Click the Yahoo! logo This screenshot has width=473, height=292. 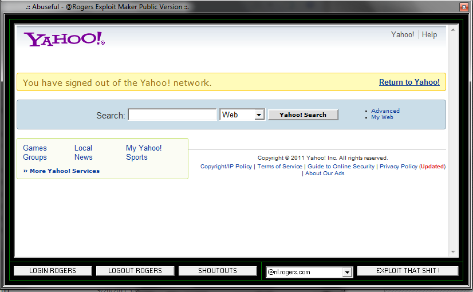point(64,39)
